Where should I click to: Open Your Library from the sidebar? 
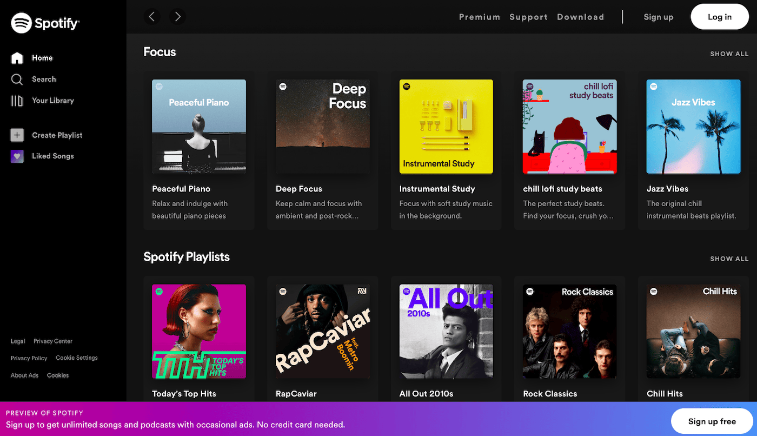click(x=53, y=101)
